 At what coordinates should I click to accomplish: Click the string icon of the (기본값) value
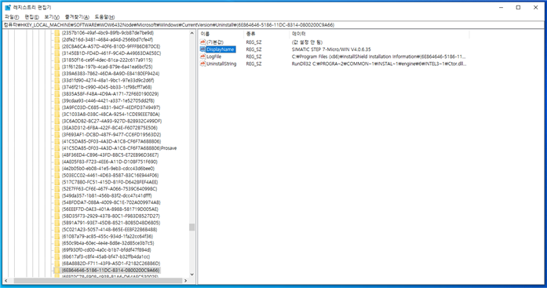(x=202, y=42)
